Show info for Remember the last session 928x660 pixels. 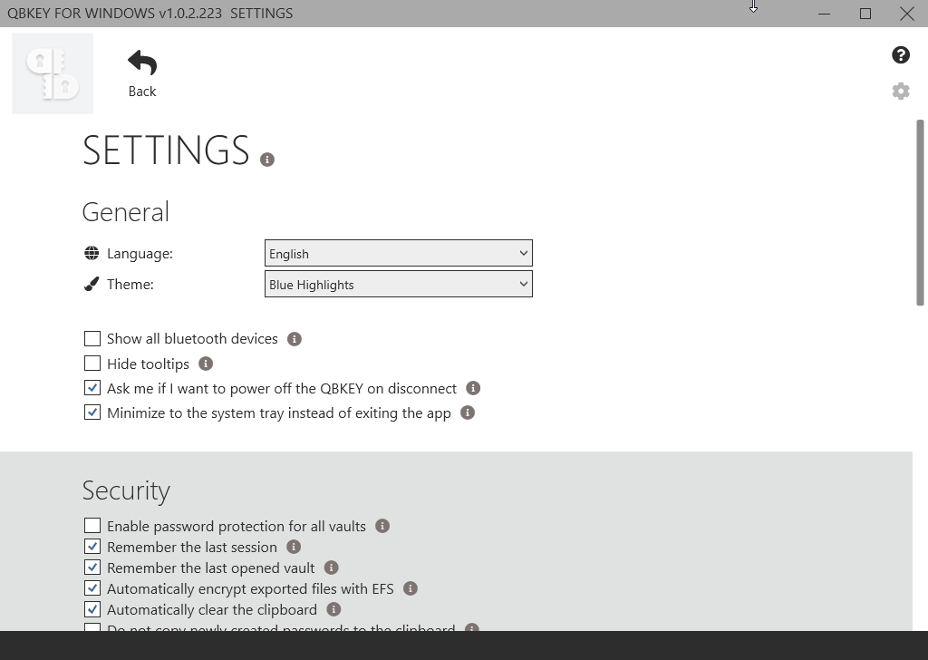294,547
